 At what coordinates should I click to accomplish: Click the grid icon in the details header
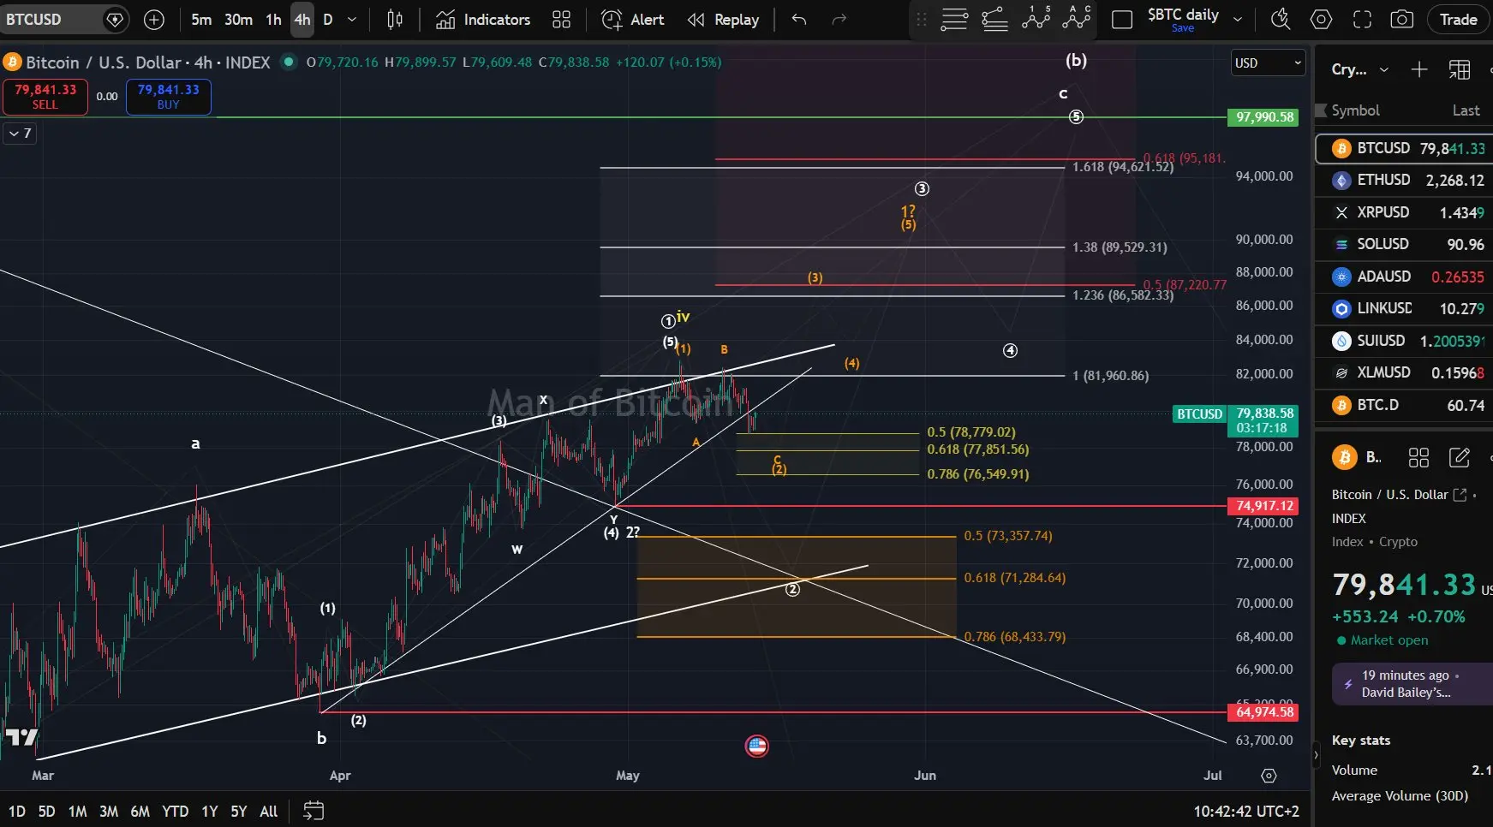[1418, 457]
